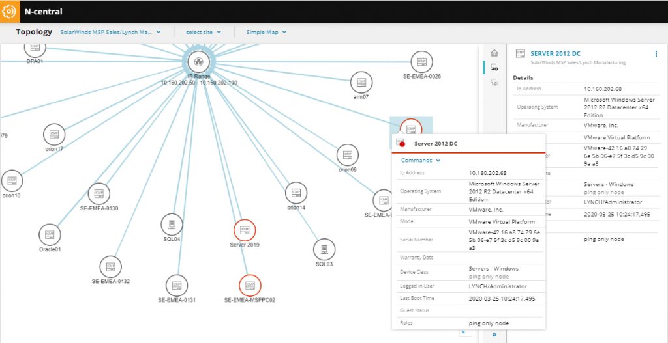Select the arm07 node

[361, 83]
